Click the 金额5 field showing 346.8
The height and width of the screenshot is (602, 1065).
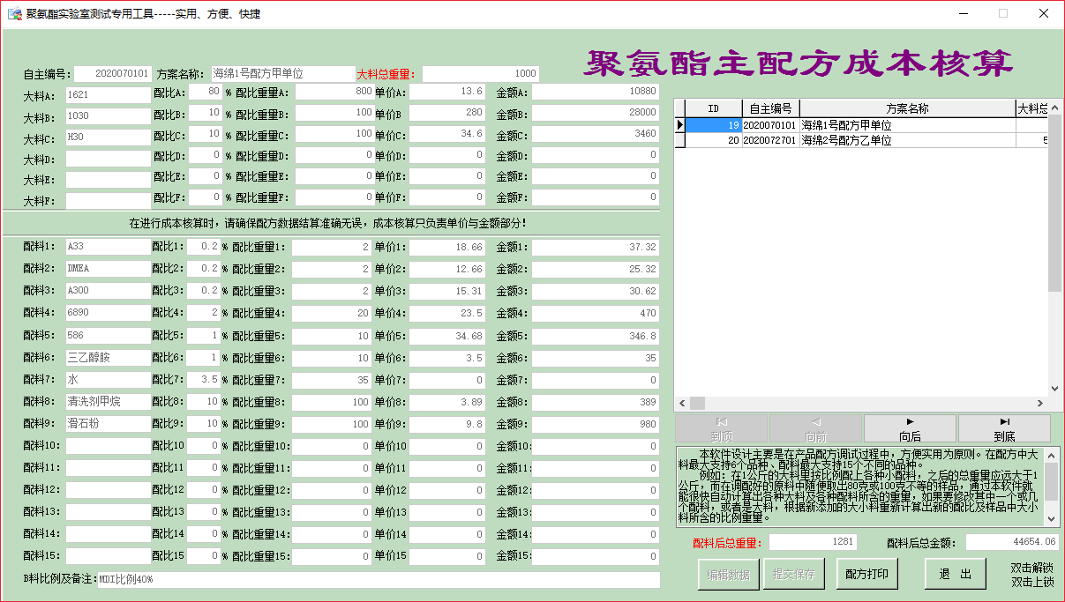596,337
